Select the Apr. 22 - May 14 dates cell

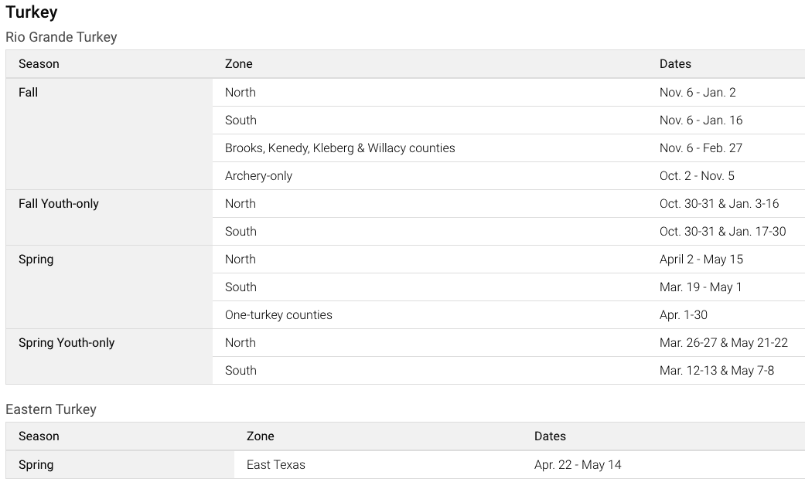pyautogui.click(x=577, y=465)
